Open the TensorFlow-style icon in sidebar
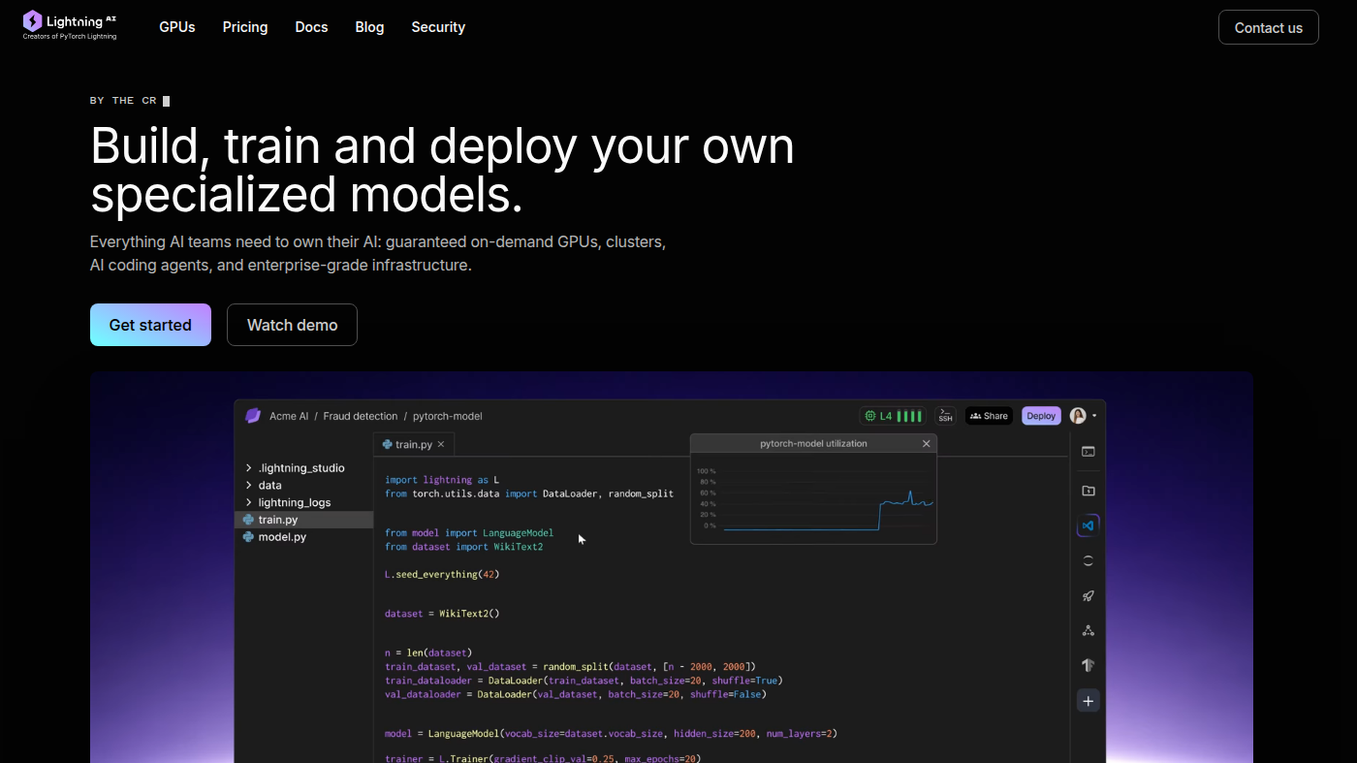1357x763 pixels. [x=1089, y=665]
